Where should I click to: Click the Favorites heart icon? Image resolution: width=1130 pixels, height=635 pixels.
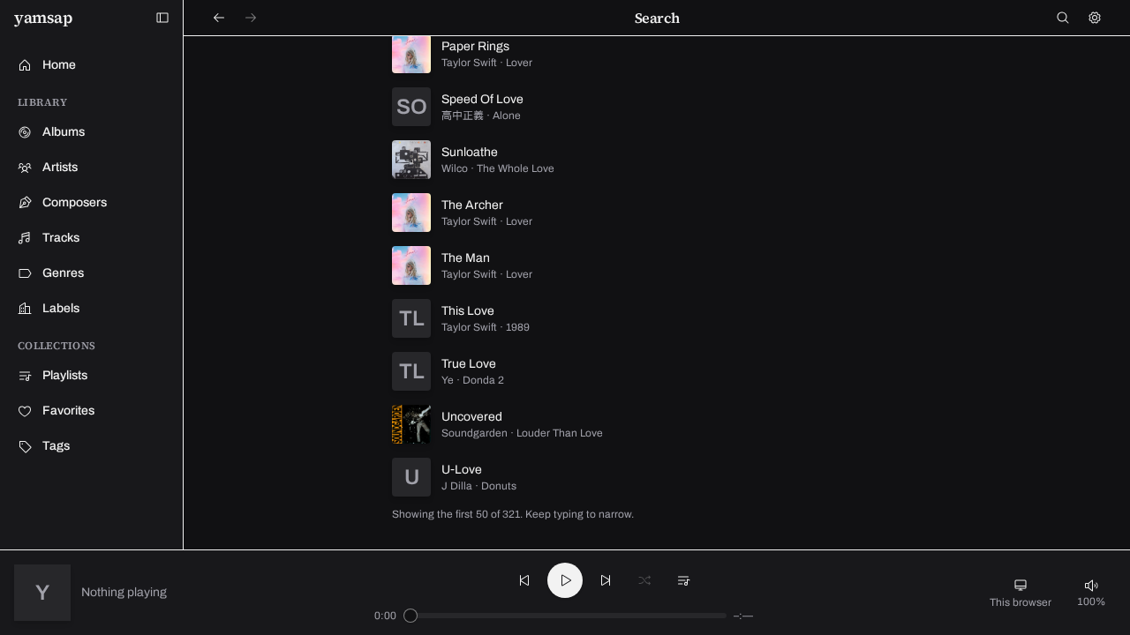25,411
